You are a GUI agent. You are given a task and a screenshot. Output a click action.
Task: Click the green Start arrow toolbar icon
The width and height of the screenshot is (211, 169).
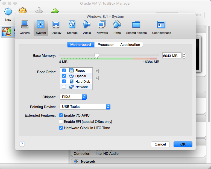coord(55,10)
